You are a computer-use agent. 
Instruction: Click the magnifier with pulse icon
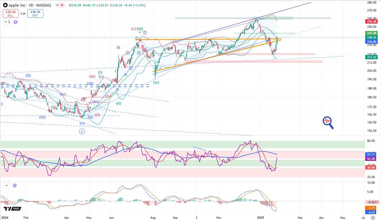click(328, 122)
